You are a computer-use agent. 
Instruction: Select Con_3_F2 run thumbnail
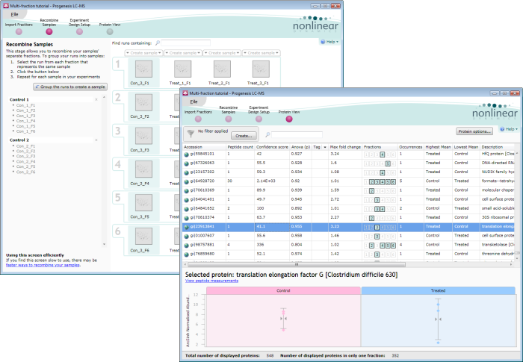click(143, 102)
